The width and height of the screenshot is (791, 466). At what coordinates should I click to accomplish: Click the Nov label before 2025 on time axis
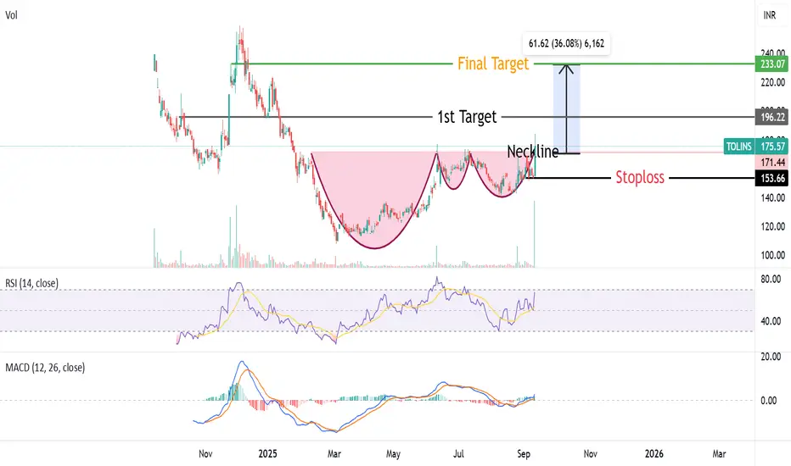pyautogui.click(x=205, y=453)
